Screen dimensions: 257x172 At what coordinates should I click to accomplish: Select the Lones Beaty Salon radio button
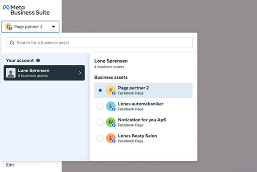(100, 138)
